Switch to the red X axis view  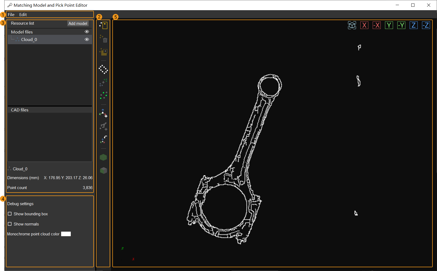(x=364, y=25)
